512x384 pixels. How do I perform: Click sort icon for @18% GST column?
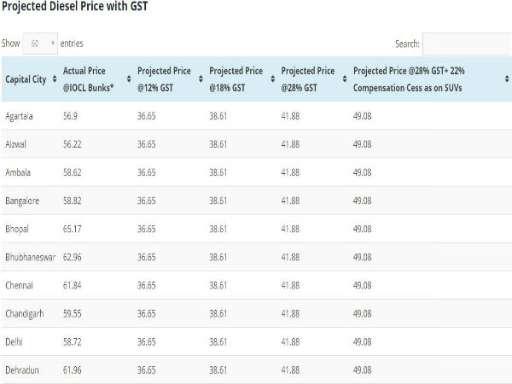tap(270, 79)
